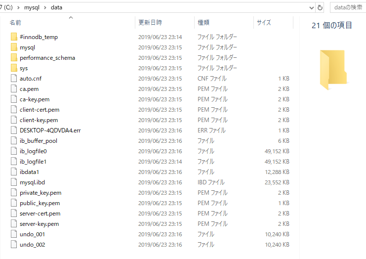Navigate to mysql in the breadcrumb

point(32,7)
